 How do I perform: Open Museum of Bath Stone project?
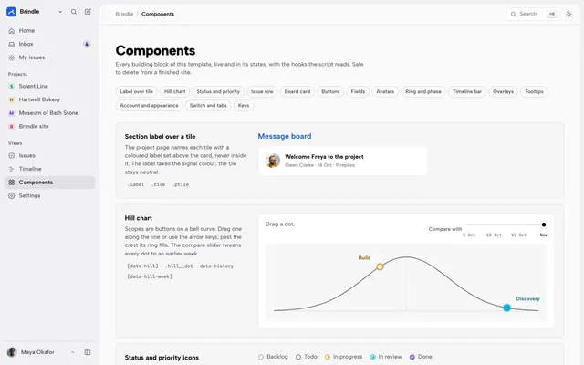tap(49, 113)
